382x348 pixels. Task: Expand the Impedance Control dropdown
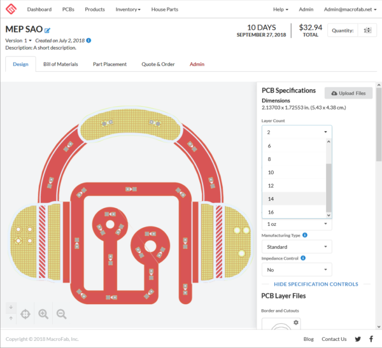[297, 270]
